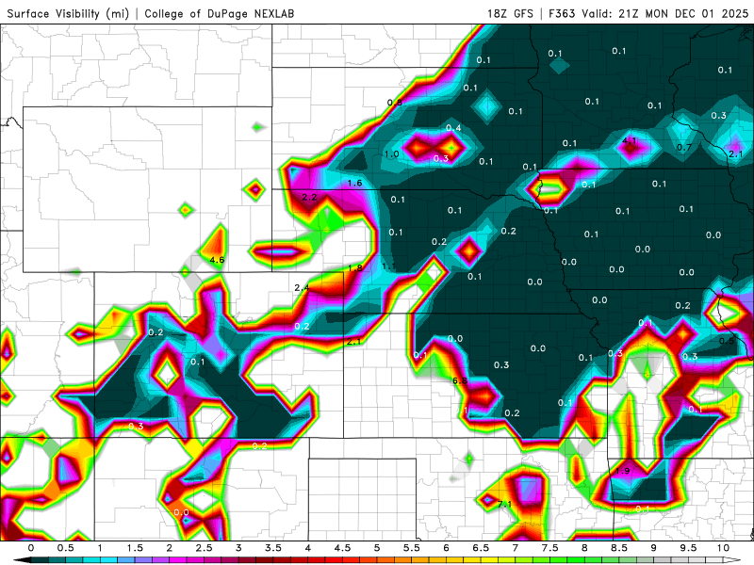The width and height of the screenshot is (754, 565).
Task: Click the colorbar tick label 2.5
Action: pos(205,548)
